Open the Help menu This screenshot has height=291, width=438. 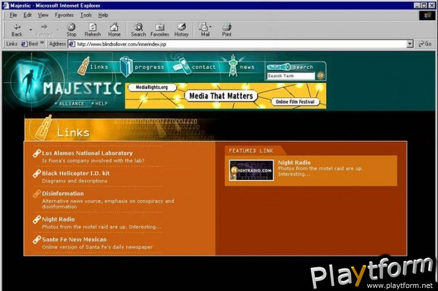pyautogui.click(x=103, y=15)
